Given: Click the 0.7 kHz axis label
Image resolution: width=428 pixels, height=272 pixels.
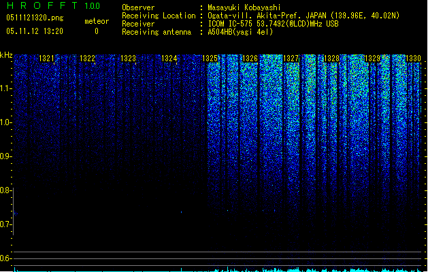Looking at the screenshot, I should coord(5,224).
